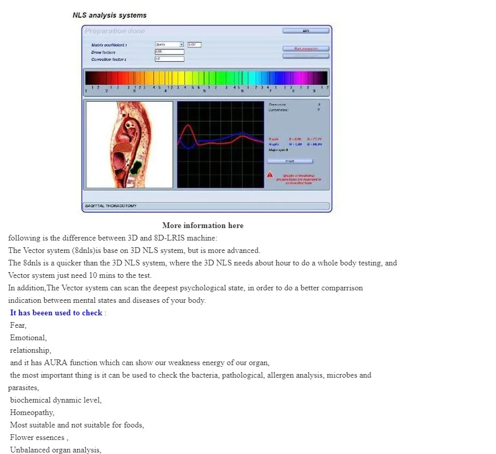Viewport: 496px width, 454px height.
Task: Click the 0,721 matrix coefficient value field
Action: tap(194, 45)
